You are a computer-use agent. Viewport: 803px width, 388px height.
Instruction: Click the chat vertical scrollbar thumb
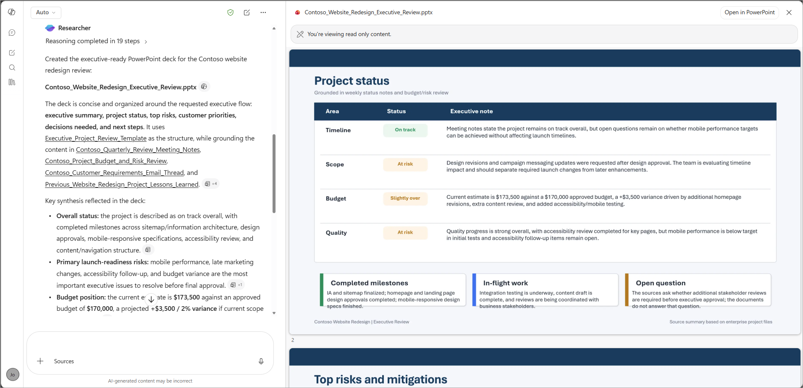(x=274, y=174)
